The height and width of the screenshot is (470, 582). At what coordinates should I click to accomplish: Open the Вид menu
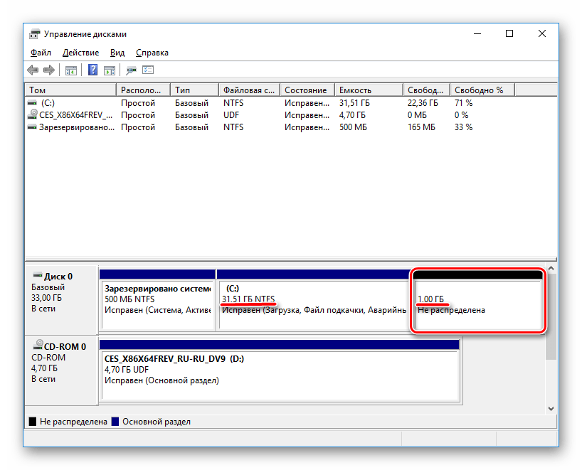[x=117, y=52]
